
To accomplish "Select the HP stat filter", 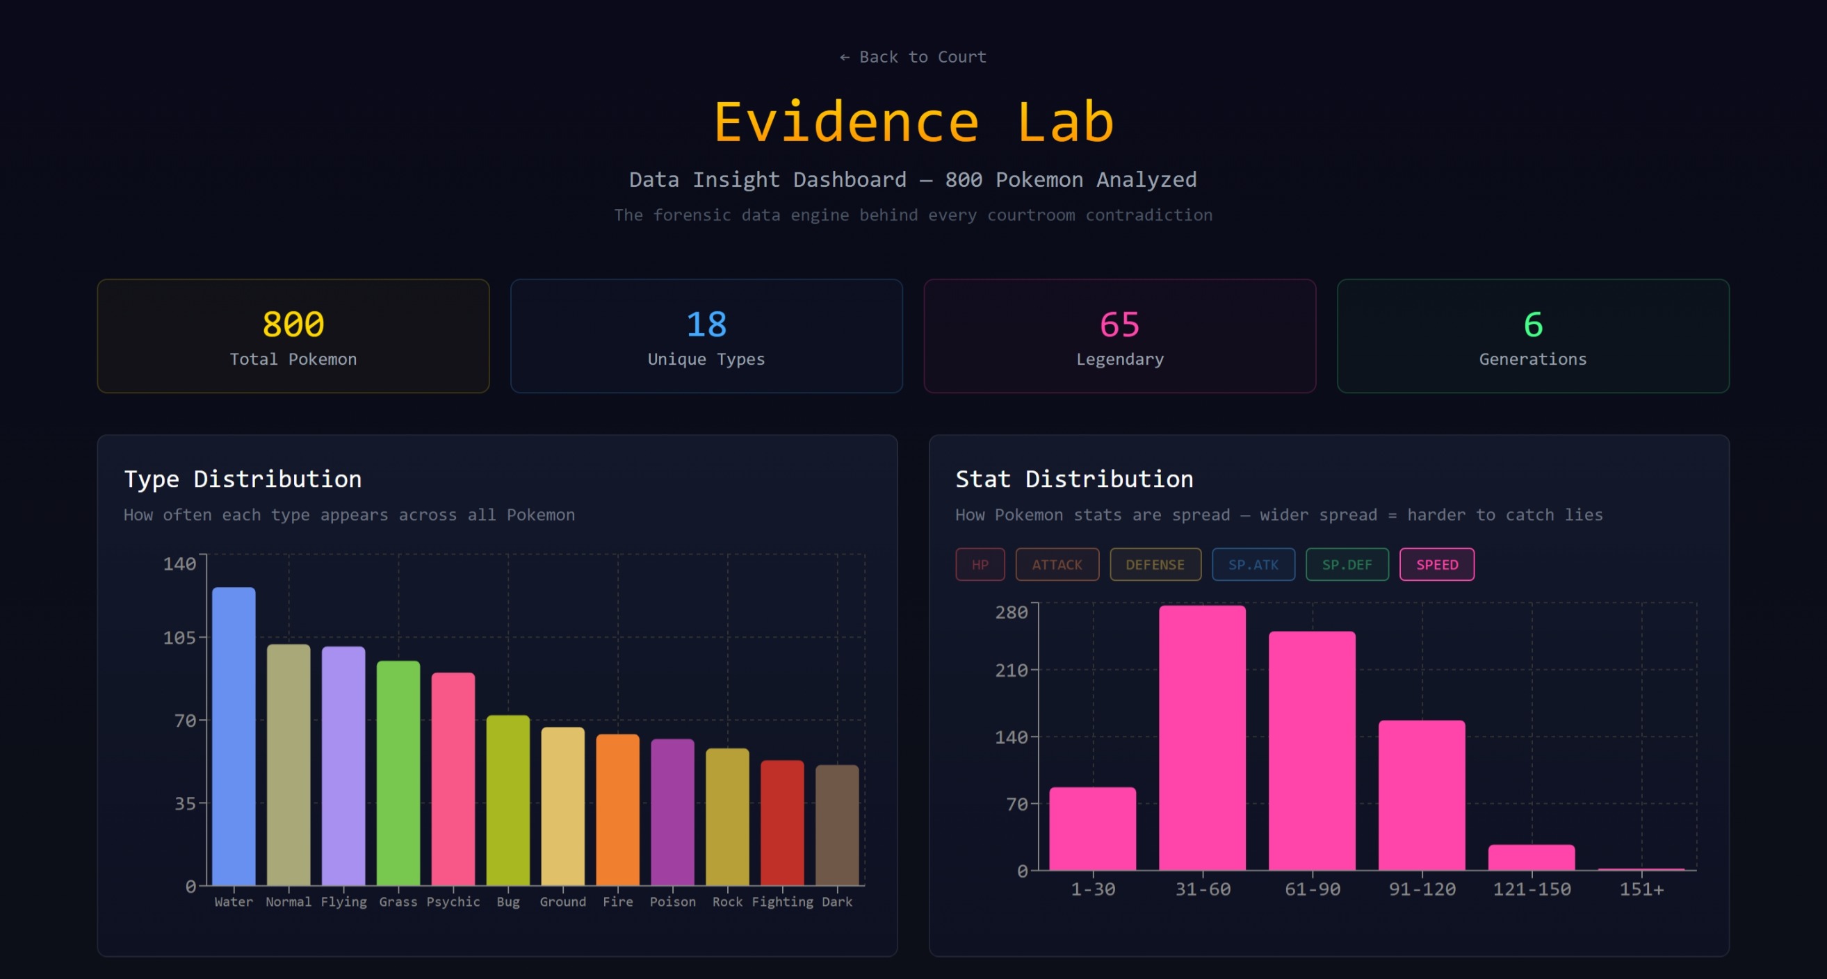I will point(980,564).
